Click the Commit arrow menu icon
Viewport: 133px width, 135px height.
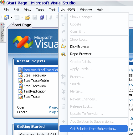pos(64,31)
